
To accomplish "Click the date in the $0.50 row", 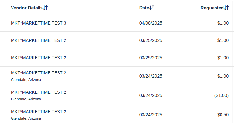I will (151, 115).
